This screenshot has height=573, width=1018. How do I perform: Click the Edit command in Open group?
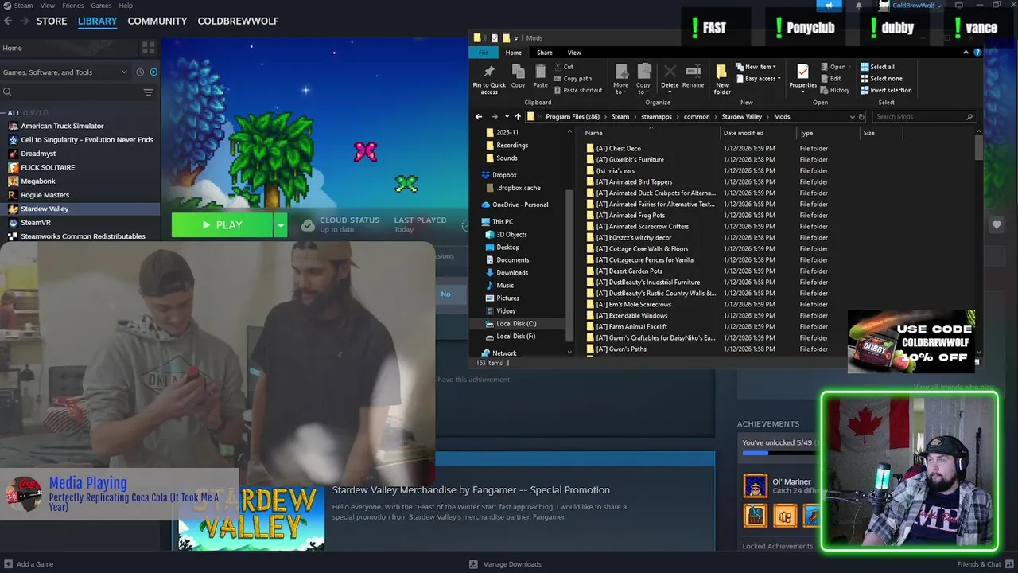pos(830,79)
